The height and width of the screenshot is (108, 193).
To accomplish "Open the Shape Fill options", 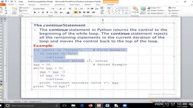I will [x=154, y=8].
